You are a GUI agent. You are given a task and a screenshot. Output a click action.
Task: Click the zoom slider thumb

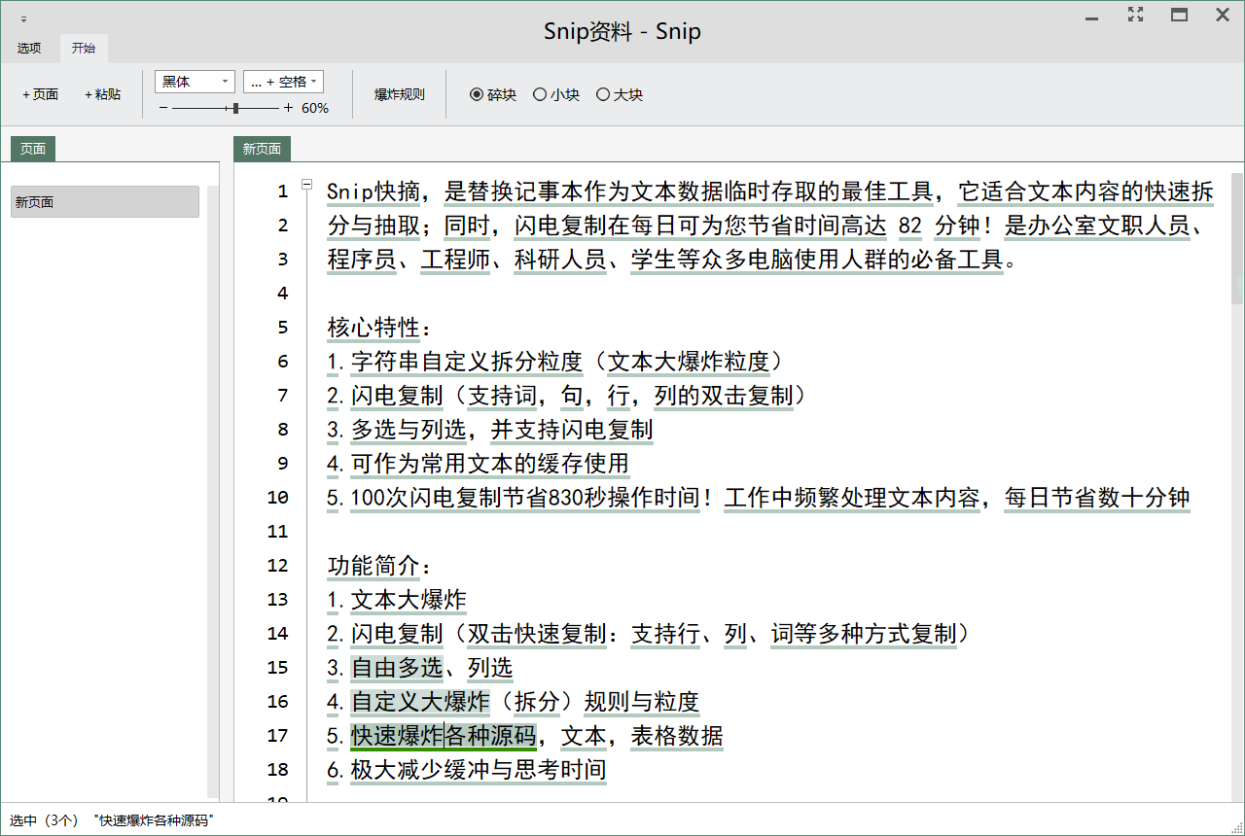pyautogui.click(x=235, y=108)
